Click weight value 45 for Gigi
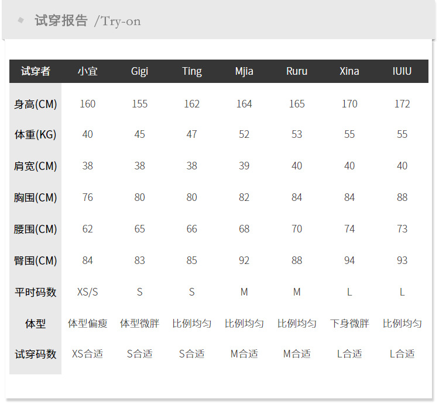 coord(139,134)
